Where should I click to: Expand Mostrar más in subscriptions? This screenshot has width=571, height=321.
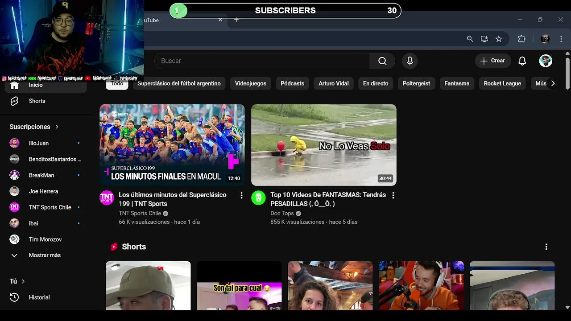(46, 255)
